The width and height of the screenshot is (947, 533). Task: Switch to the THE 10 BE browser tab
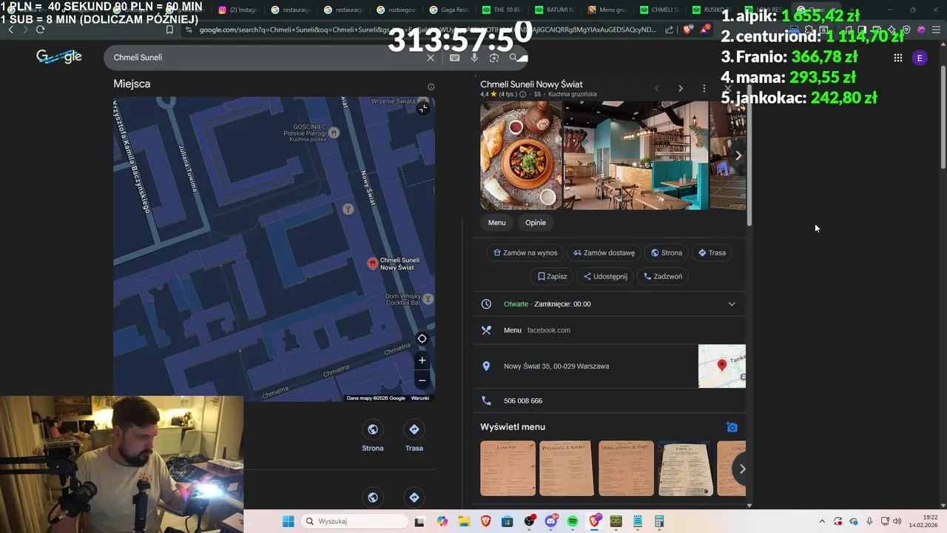pyautogui.click(x=502, y=10)
